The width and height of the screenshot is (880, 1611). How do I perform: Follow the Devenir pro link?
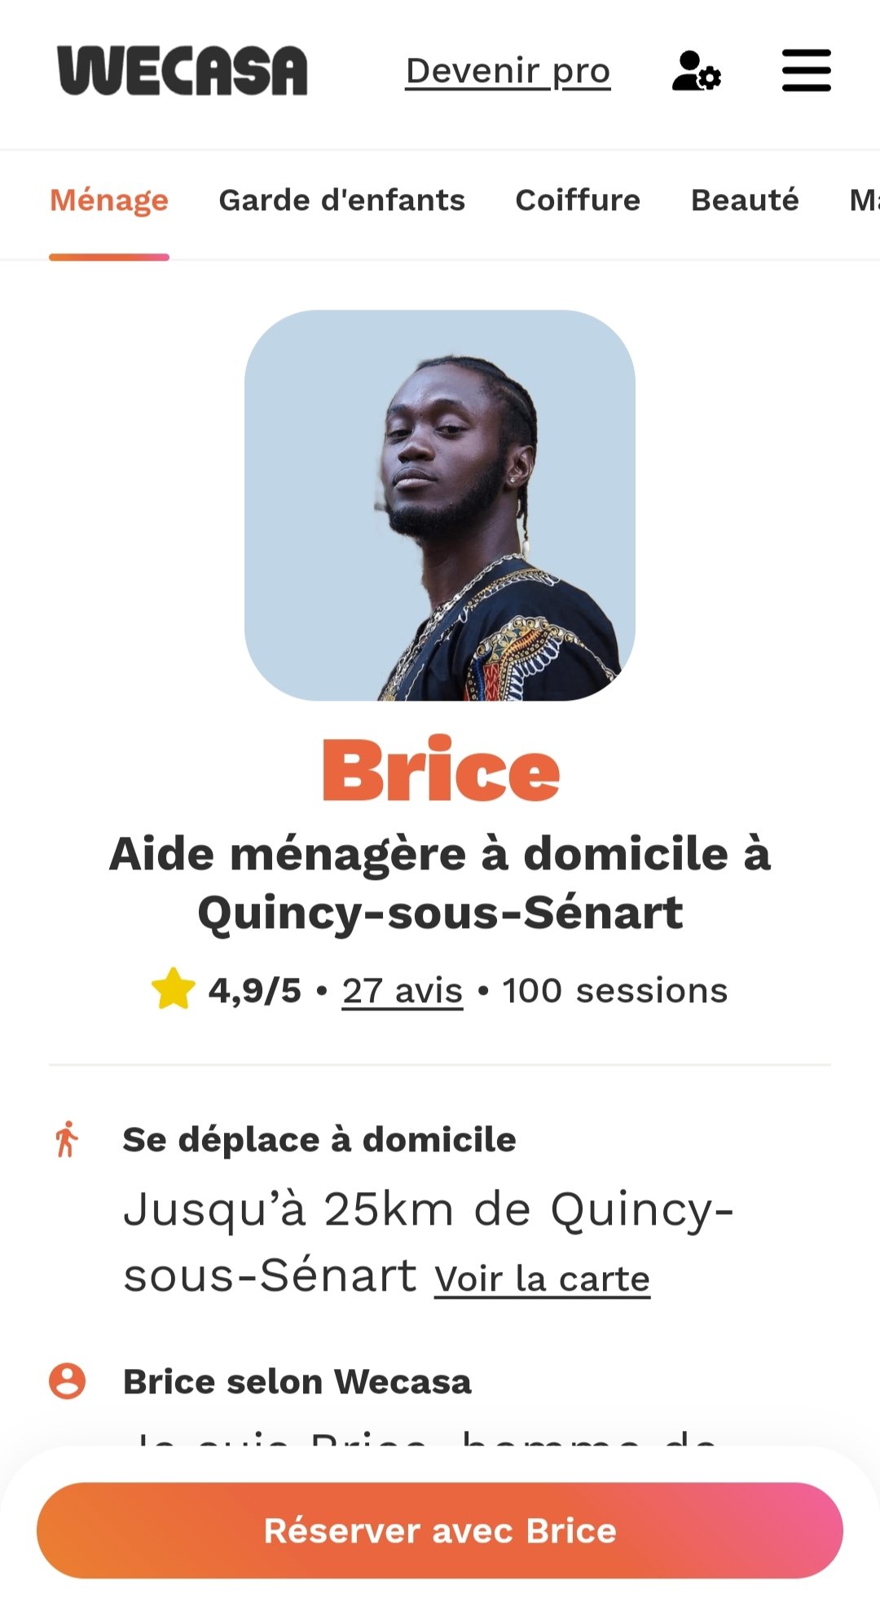point(508,71)
